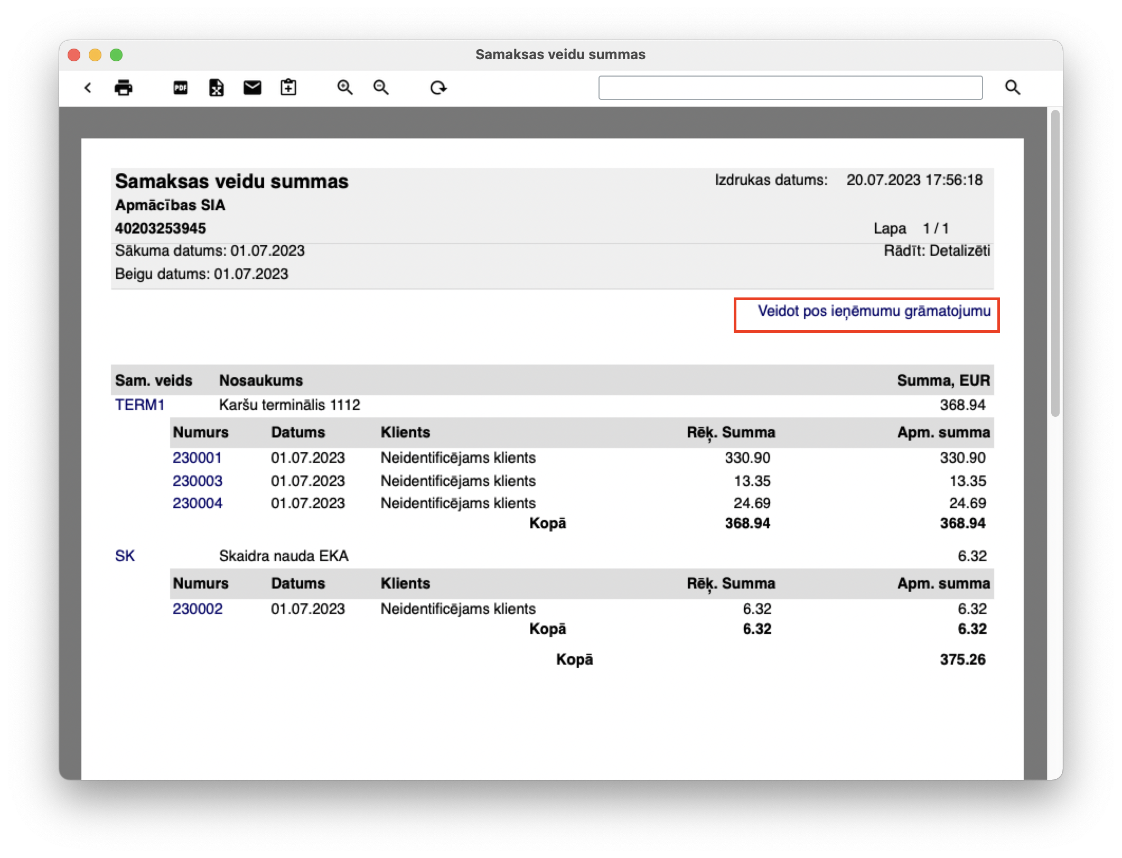
Task: Click Rēķ. Summa 330.90 for invoice 230001
Action: click(747, 458)
